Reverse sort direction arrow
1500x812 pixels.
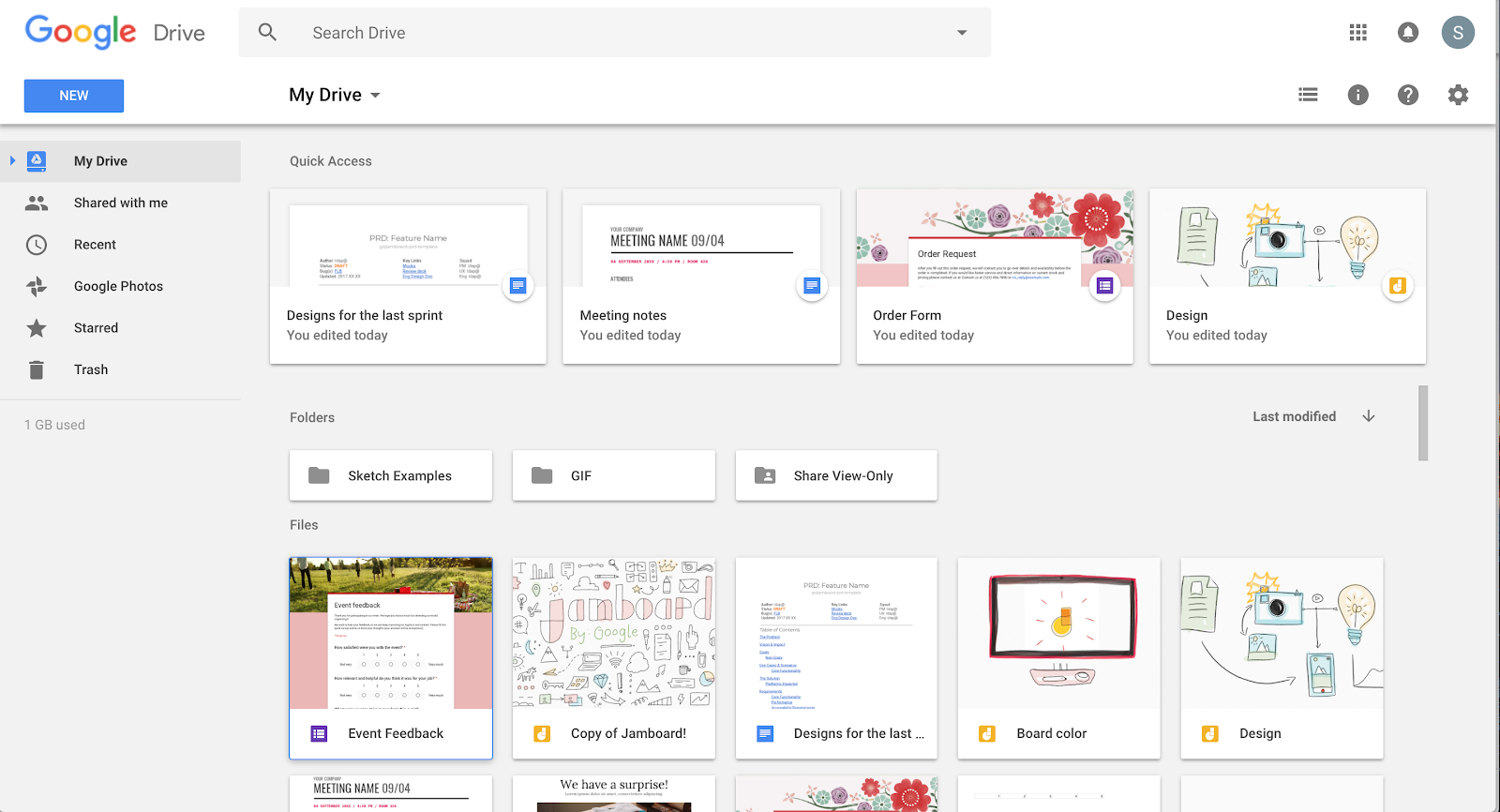click(1369, 416)
